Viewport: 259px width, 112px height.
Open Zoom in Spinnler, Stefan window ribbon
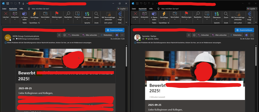click(x=226, y=15)
